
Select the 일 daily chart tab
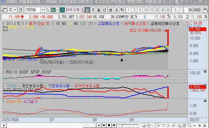coord(87,10)
